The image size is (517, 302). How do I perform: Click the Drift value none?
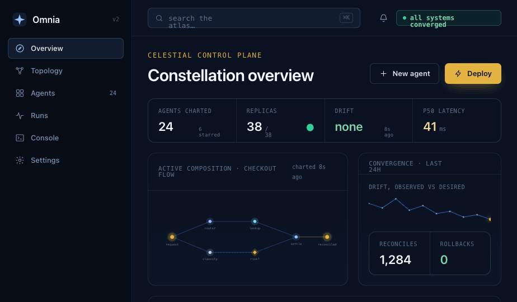point(349,127)
